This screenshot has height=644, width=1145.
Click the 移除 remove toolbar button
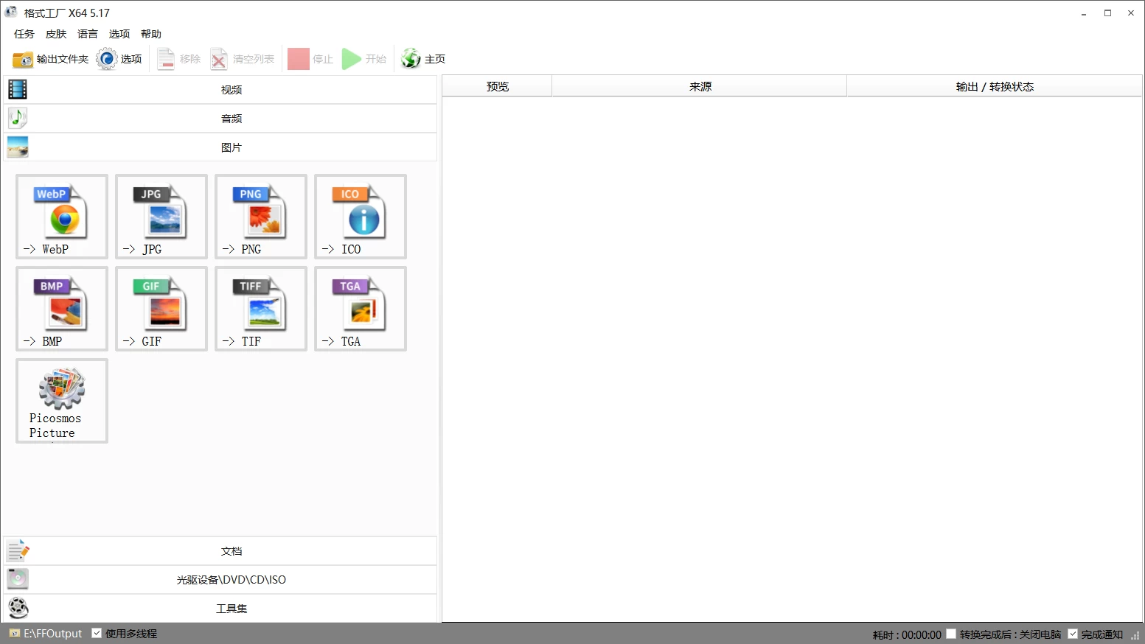click(x=179, y=59)
